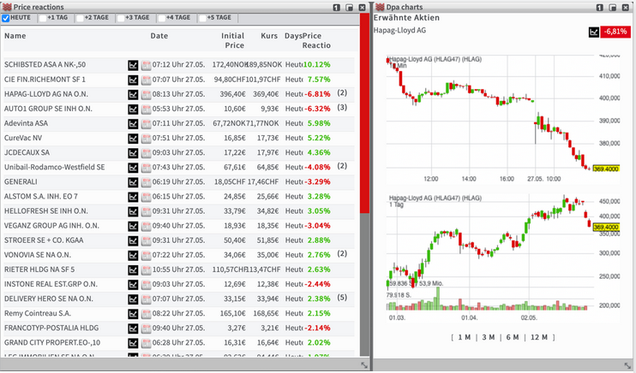Viewport: 636px width, 373px height.
Task: Sort table by Date column header
Action: point(159,36)
